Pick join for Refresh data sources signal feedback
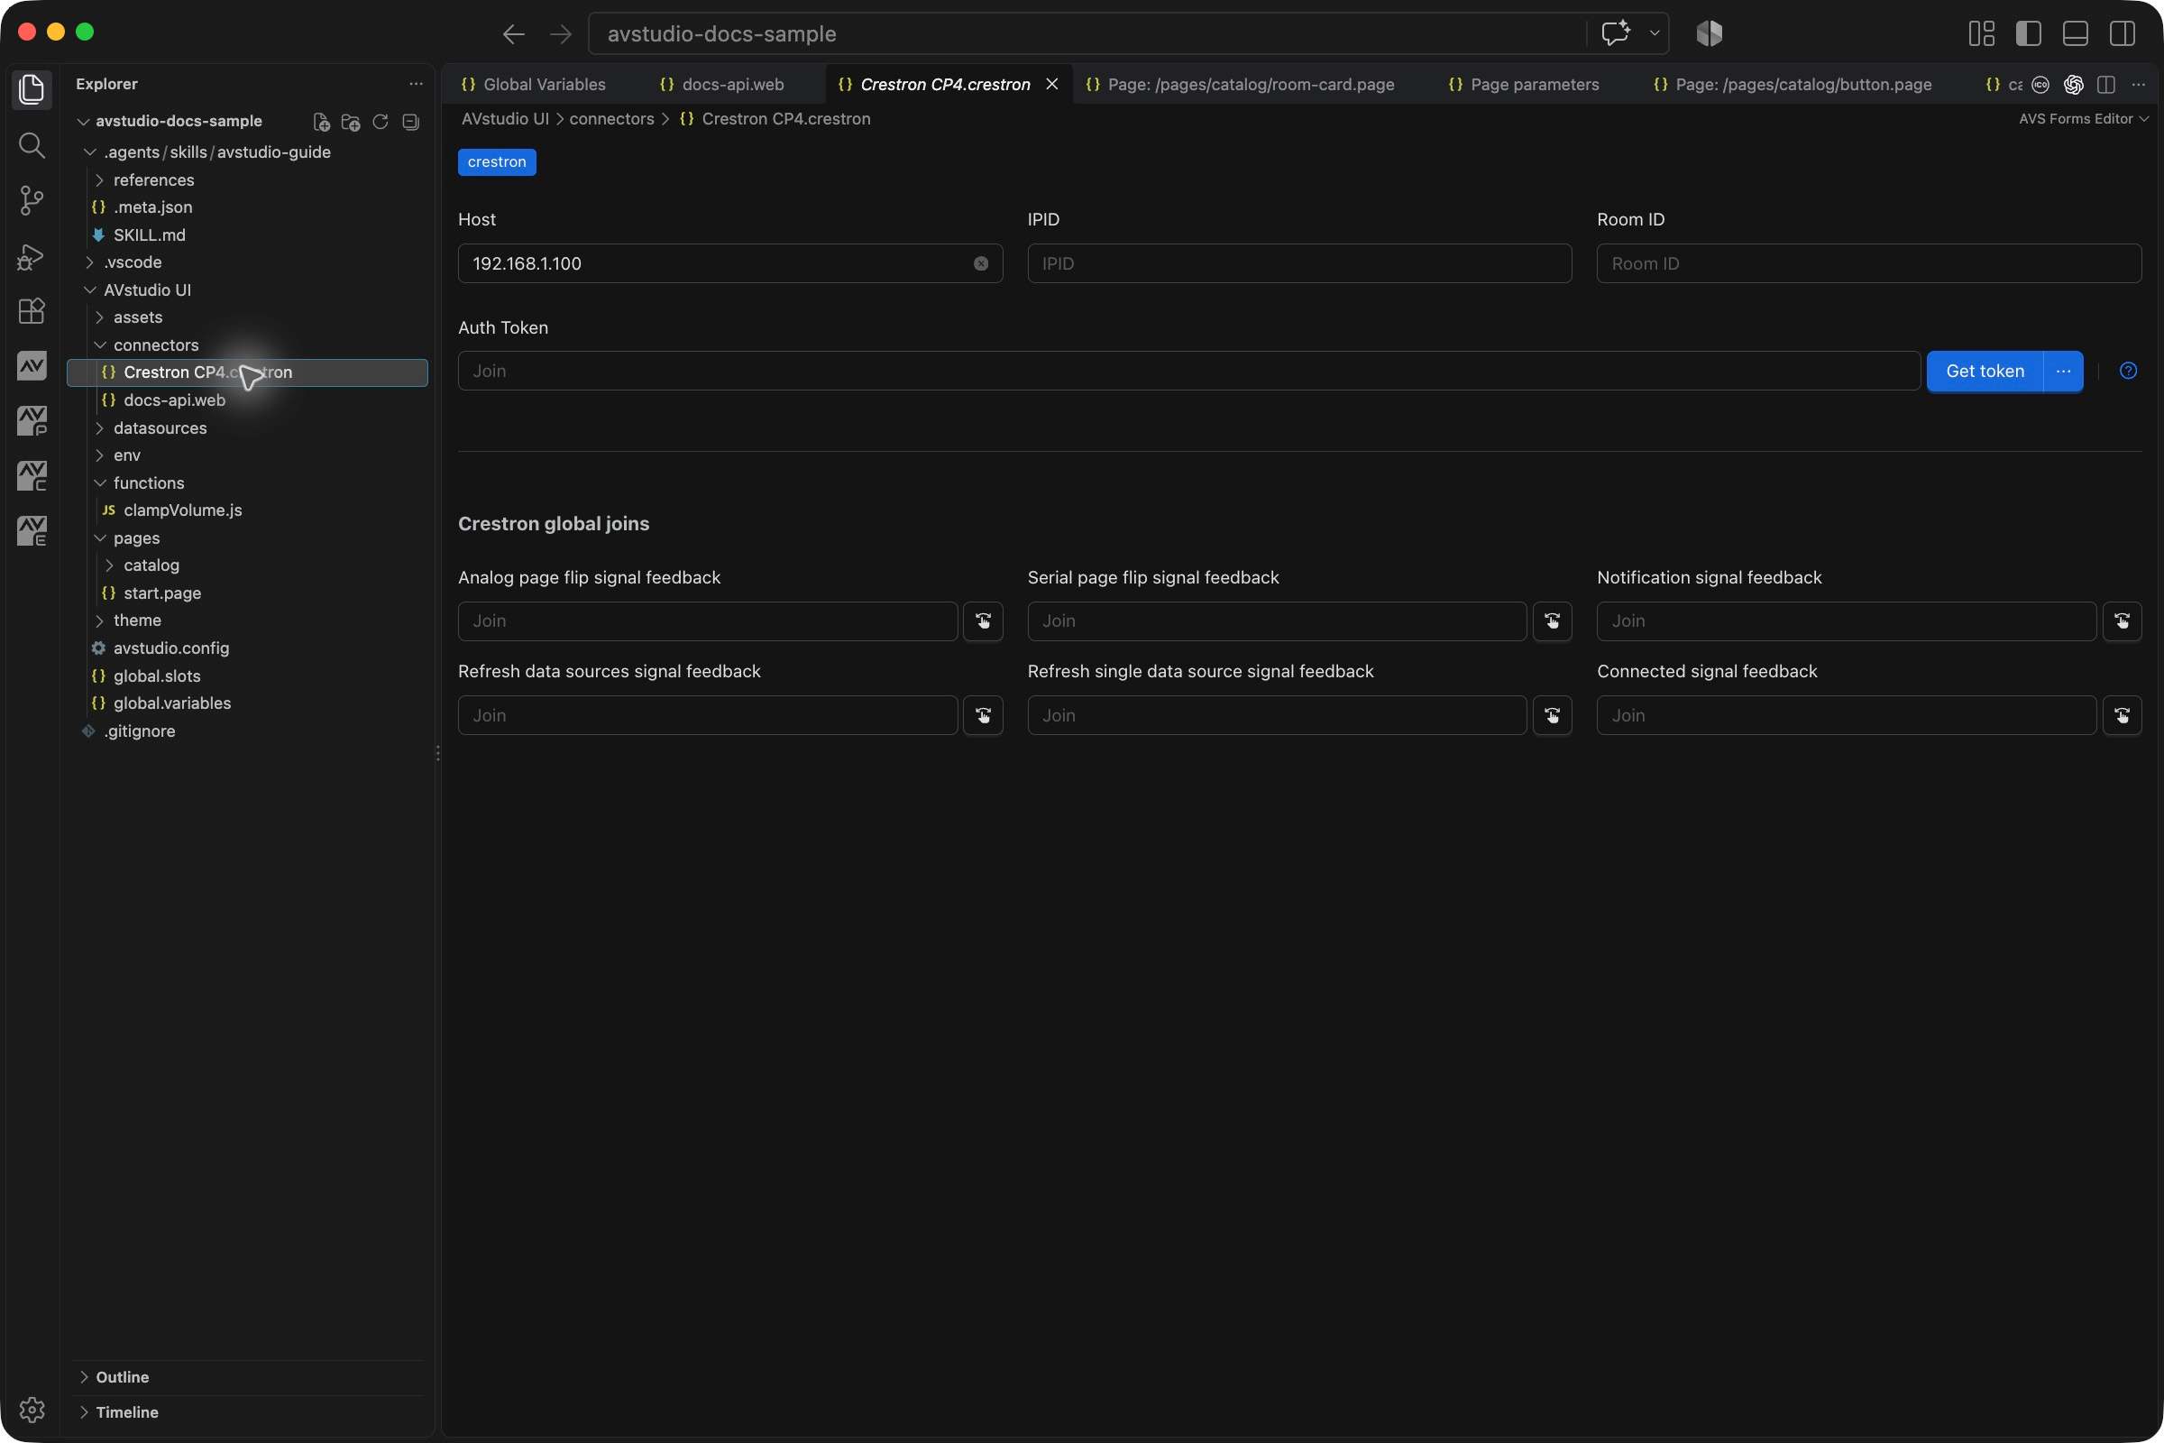 pos(983,715)
